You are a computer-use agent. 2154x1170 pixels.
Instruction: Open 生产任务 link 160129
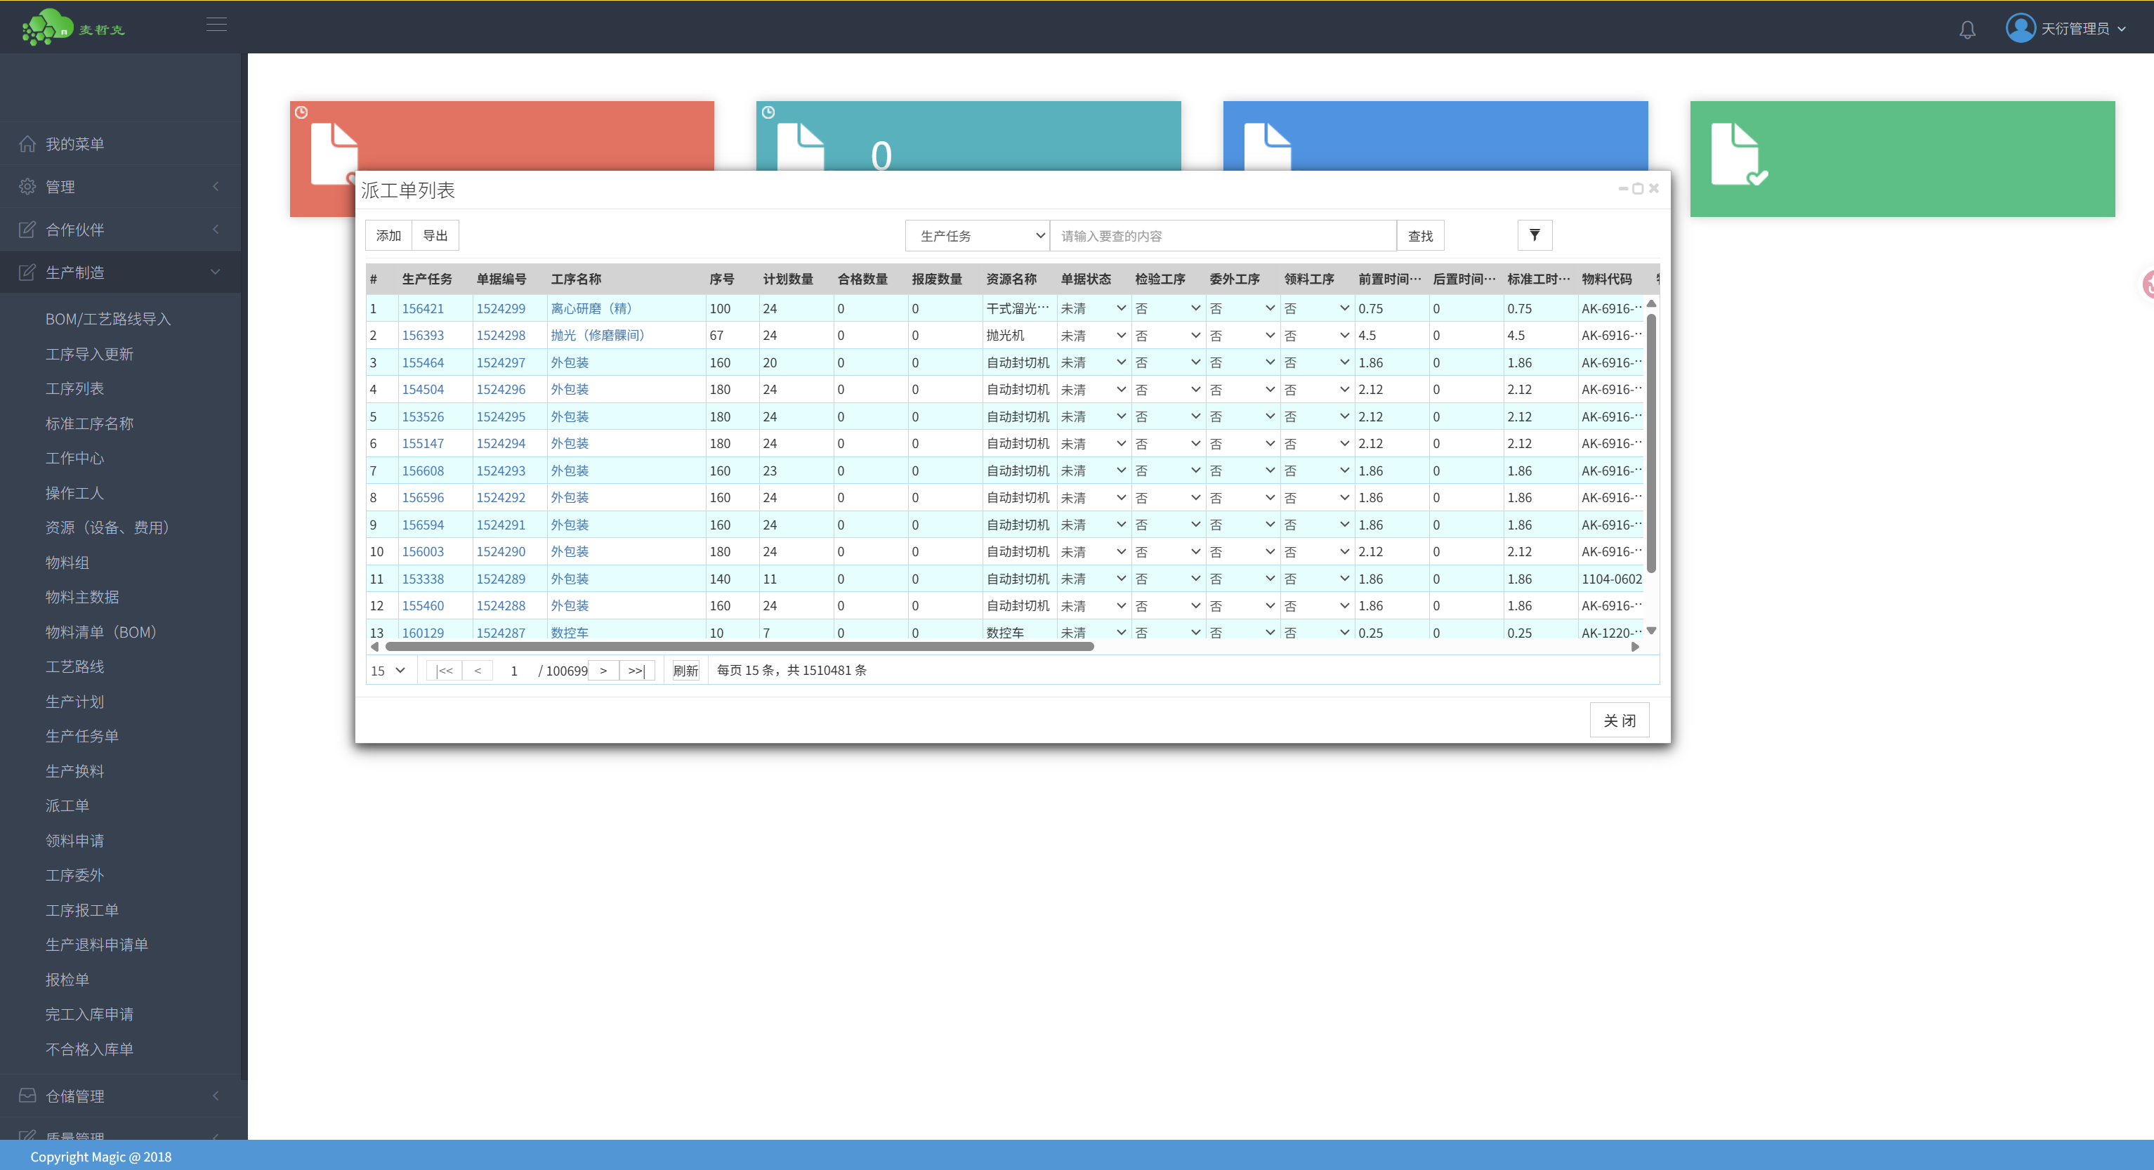[x=423, y=632]
